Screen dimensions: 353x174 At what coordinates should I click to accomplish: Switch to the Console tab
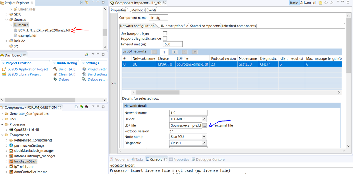[156, 160]
